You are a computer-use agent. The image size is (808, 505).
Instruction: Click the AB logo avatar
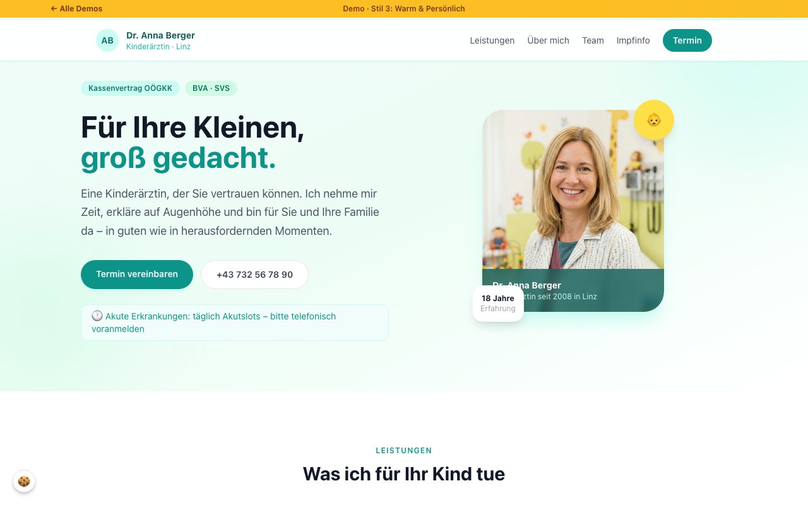point(107,40)
